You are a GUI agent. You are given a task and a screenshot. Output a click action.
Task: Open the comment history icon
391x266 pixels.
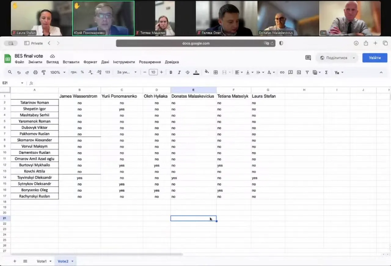tap(308, 58)
